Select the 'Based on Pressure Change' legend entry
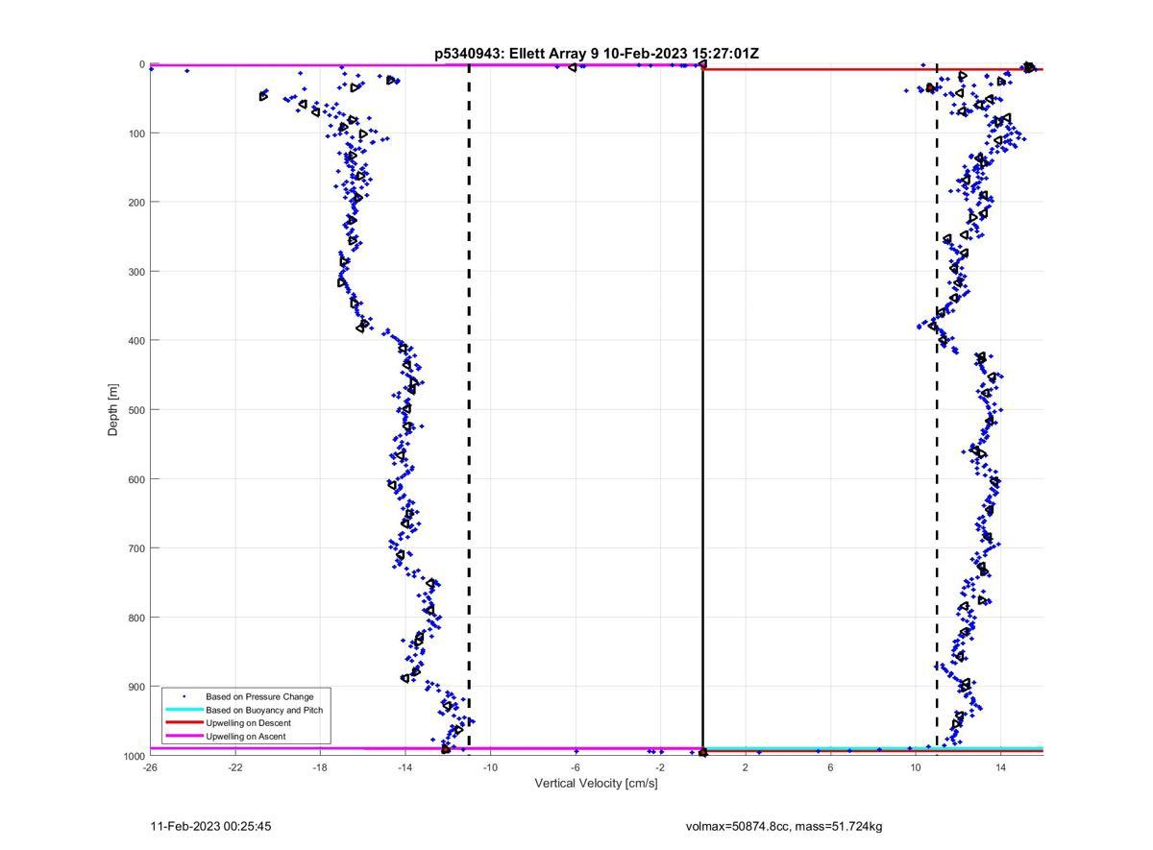This screenshot has height=850, width=1153. click(x=259, y=696)
